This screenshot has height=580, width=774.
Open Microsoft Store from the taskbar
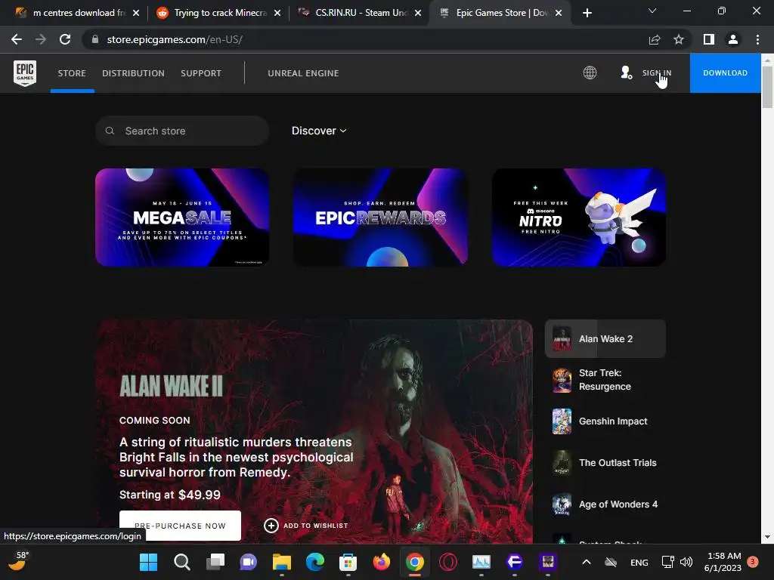click(348, 562)
